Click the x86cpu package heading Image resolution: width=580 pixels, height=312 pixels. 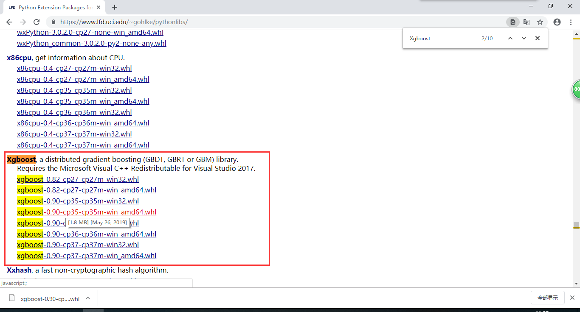click(x=19, y=58)
